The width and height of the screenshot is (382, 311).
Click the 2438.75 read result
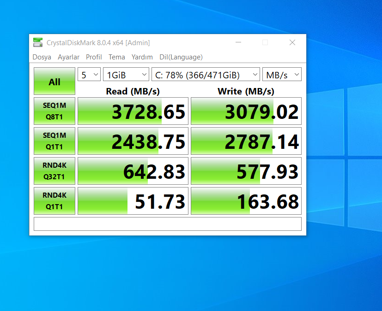pyautogui.click(x=133, y=141)
